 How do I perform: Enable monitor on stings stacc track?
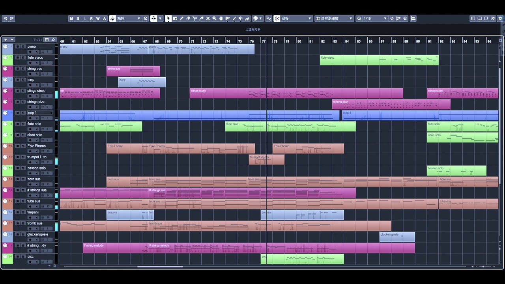click(36, 96)
